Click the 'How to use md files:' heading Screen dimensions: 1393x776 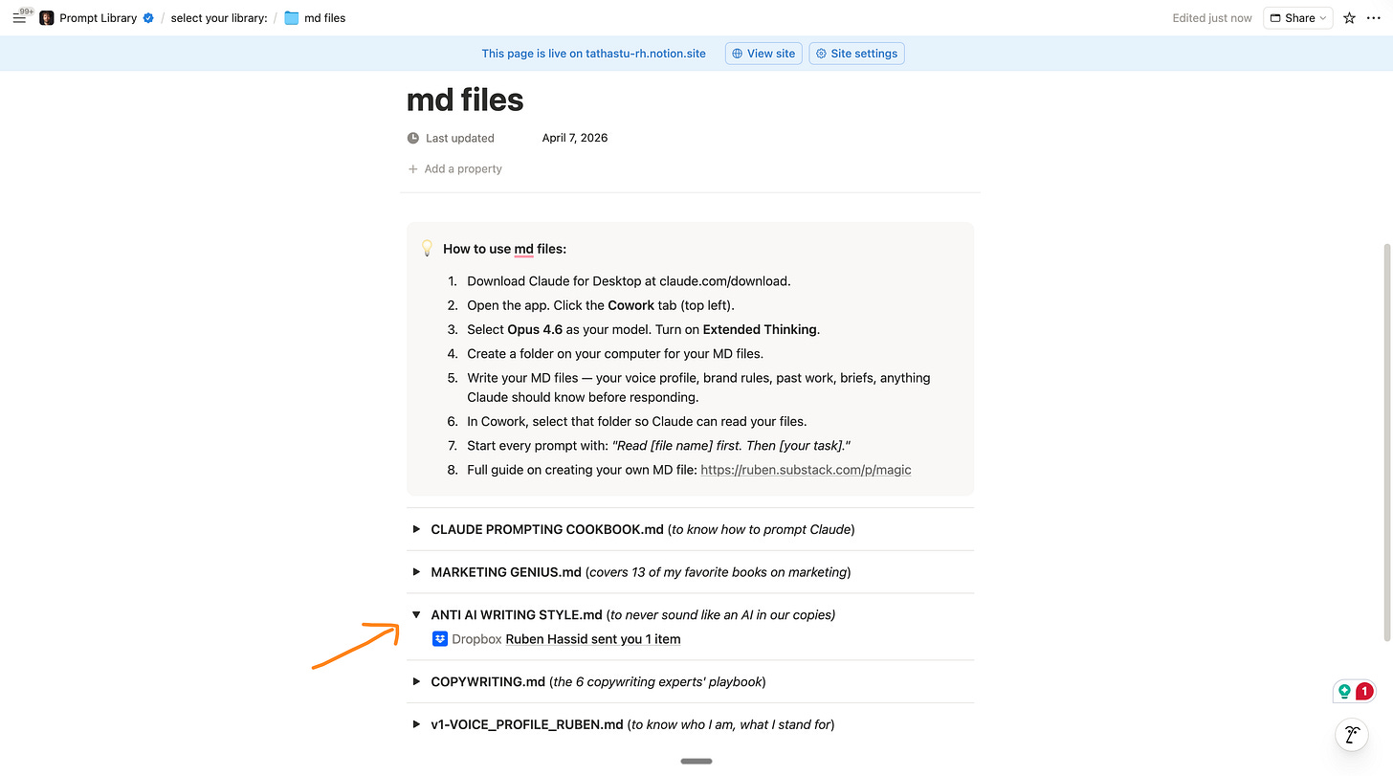click(504, 249)
